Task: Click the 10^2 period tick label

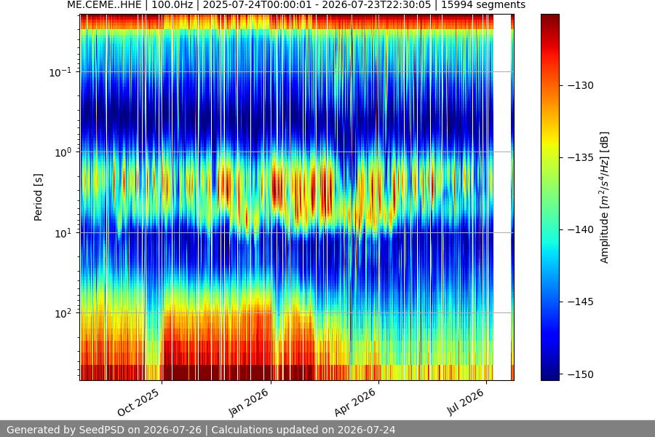Action: [63, 313]
